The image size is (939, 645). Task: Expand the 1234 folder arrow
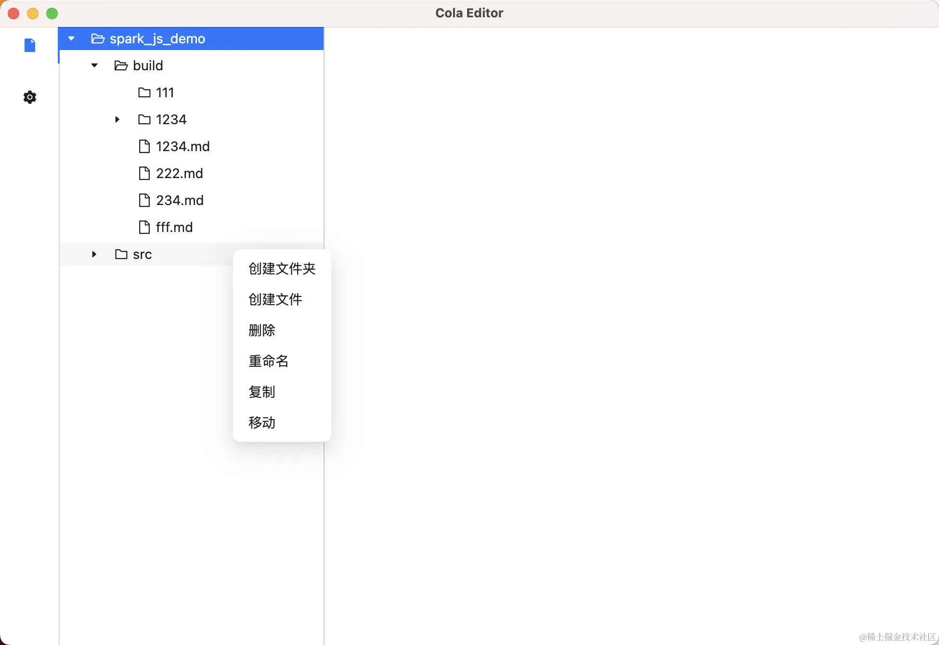point(117,119)
